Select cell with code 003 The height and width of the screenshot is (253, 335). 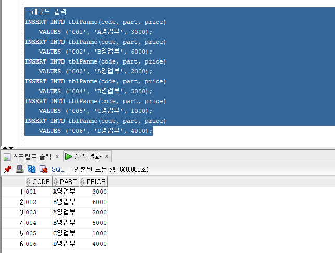(39, 212)
